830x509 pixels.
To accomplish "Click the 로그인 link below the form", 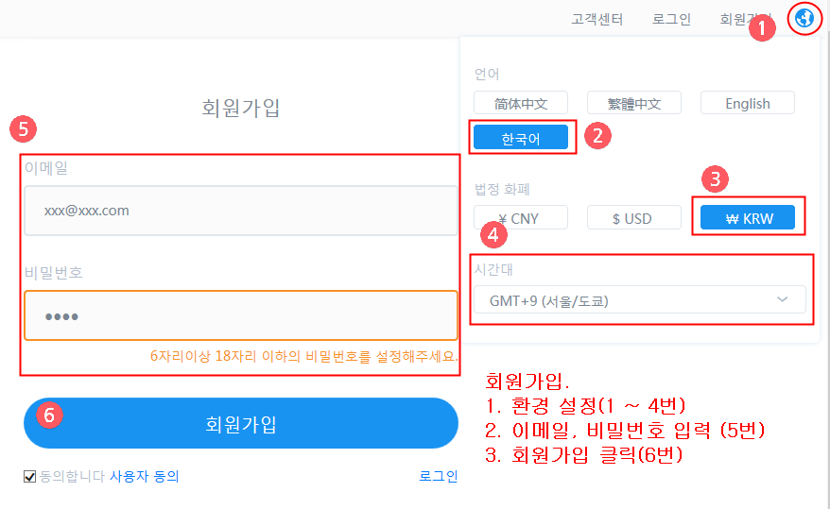I will tap(438, 476).
